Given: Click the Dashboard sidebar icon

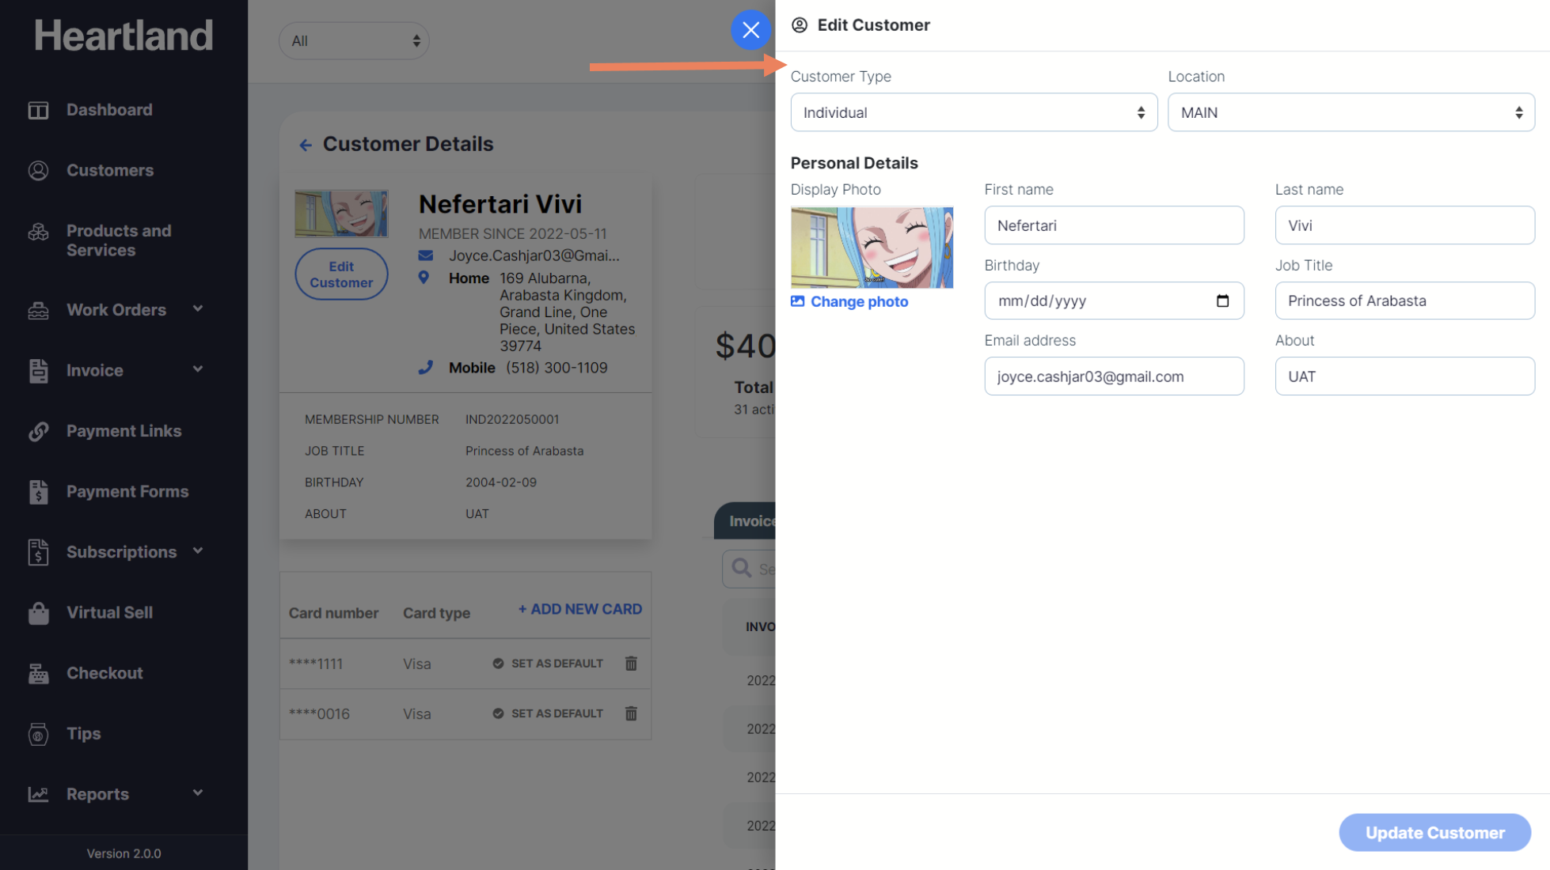Looking at the screenshot, I should pos(38,110).
